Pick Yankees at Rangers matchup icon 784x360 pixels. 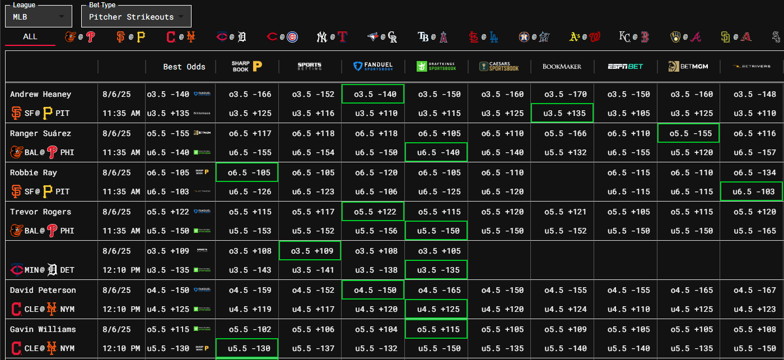coord(332,37)
